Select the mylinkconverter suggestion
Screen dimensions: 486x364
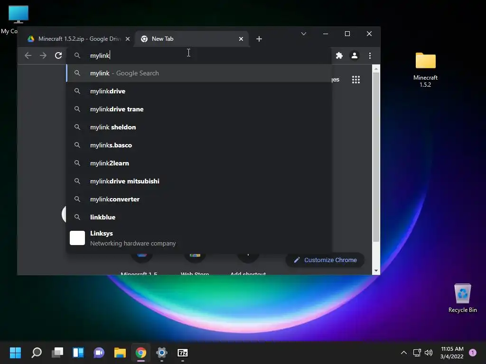[x=199, y=199]
